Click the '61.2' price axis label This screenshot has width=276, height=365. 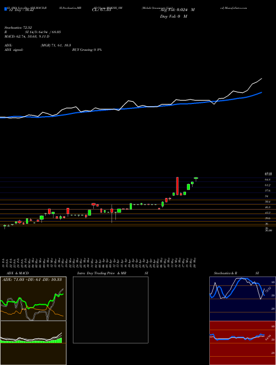click(x=267, y=185)
